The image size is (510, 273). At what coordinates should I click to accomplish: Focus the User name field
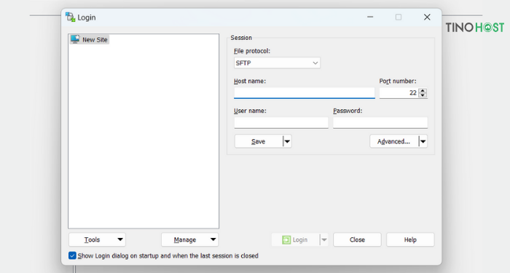tap(281, 123)
